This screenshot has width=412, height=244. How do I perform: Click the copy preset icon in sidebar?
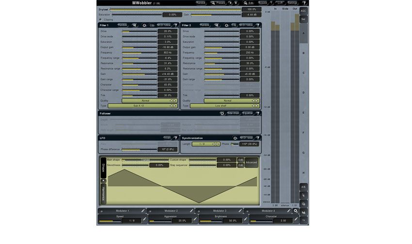303,204
